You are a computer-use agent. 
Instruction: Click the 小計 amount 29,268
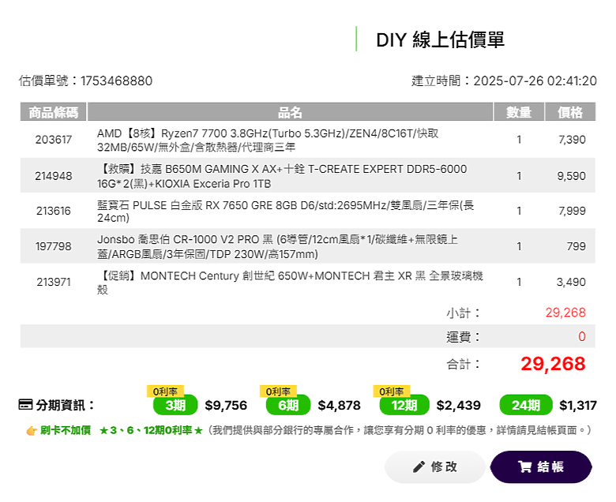click(565, 313)
